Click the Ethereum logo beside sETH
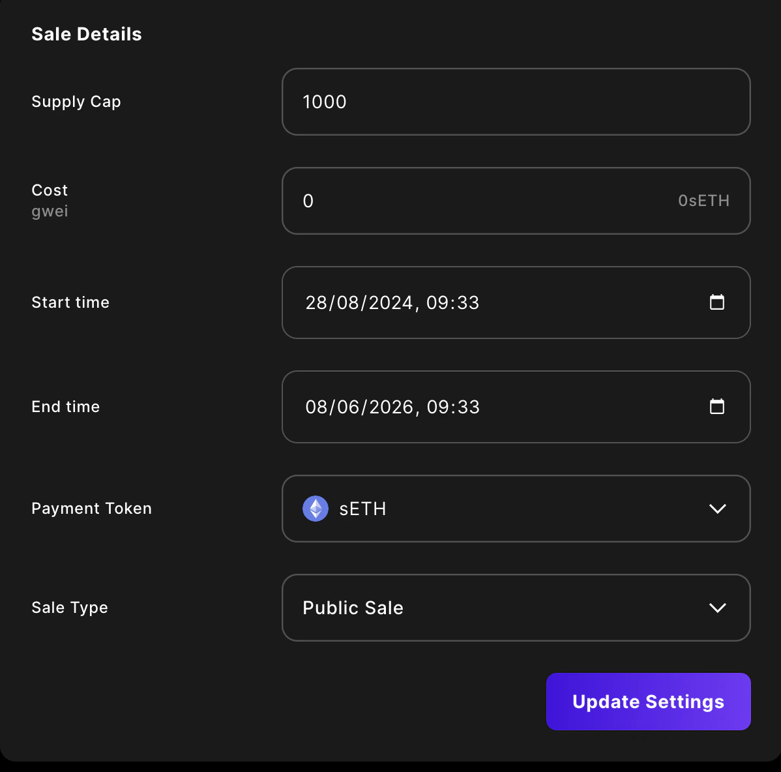 (x=316, y=509)
